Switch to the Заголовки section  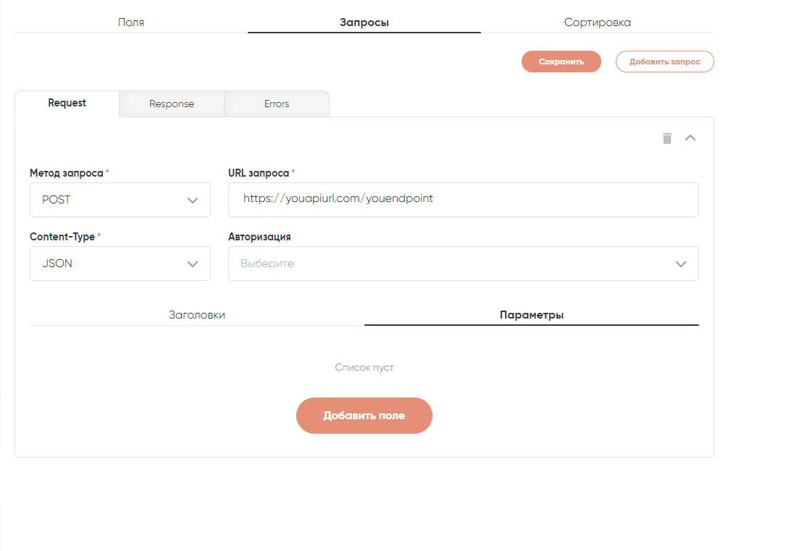(x=196, y=314)
